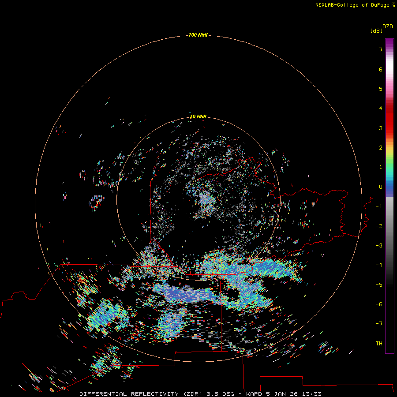The width and height of the screenshot is (397, 397).
Task: Click the -6 value on color scale
Action: (x=379, y=304)
